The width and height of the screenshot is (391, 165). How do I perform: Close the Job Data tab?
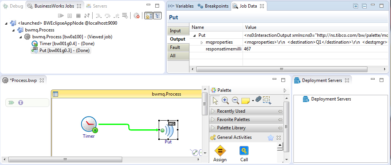pyautogui.click(x=262, y=6)
